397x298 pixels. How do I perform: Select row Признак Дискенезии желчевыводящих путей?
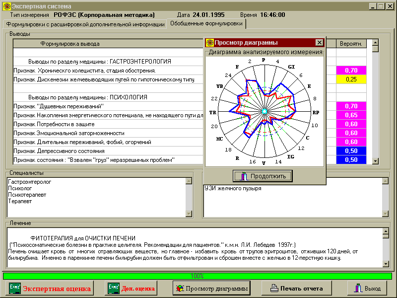(108, 79)
